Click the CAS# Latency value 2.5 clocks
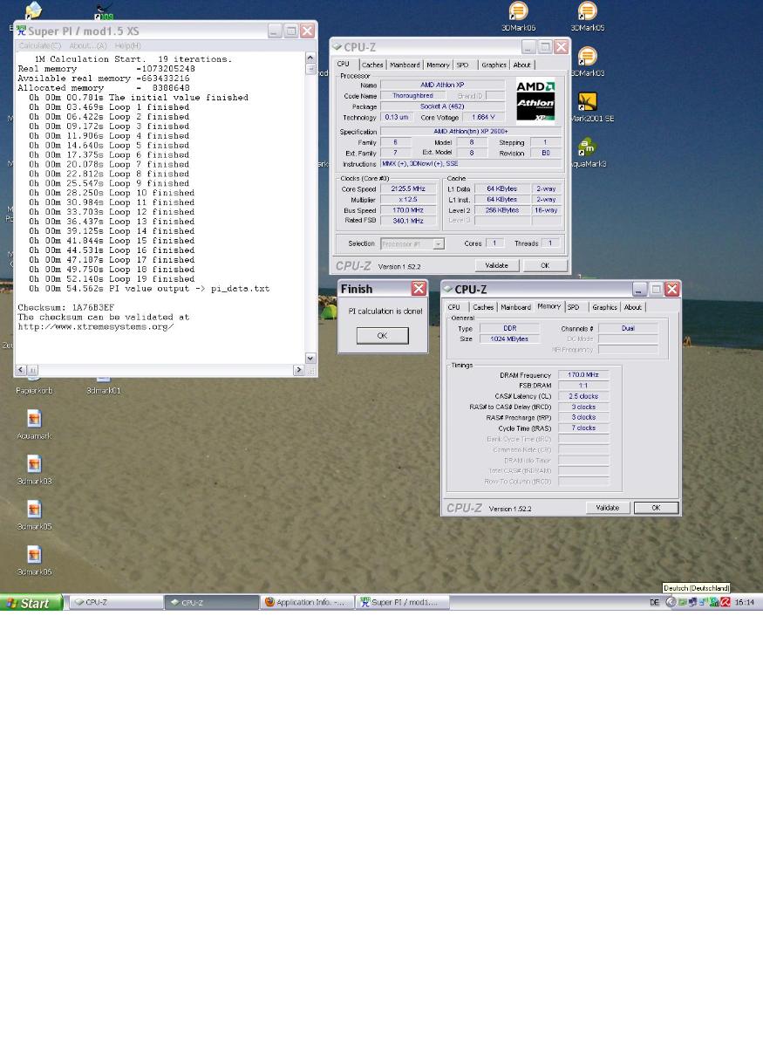763x1047 pixels. pos(583,396)
